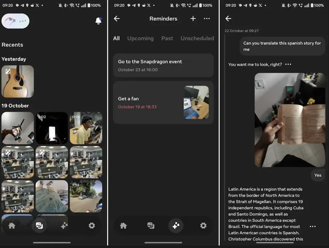Go back from the chat conversation screen

pos(228,19)
